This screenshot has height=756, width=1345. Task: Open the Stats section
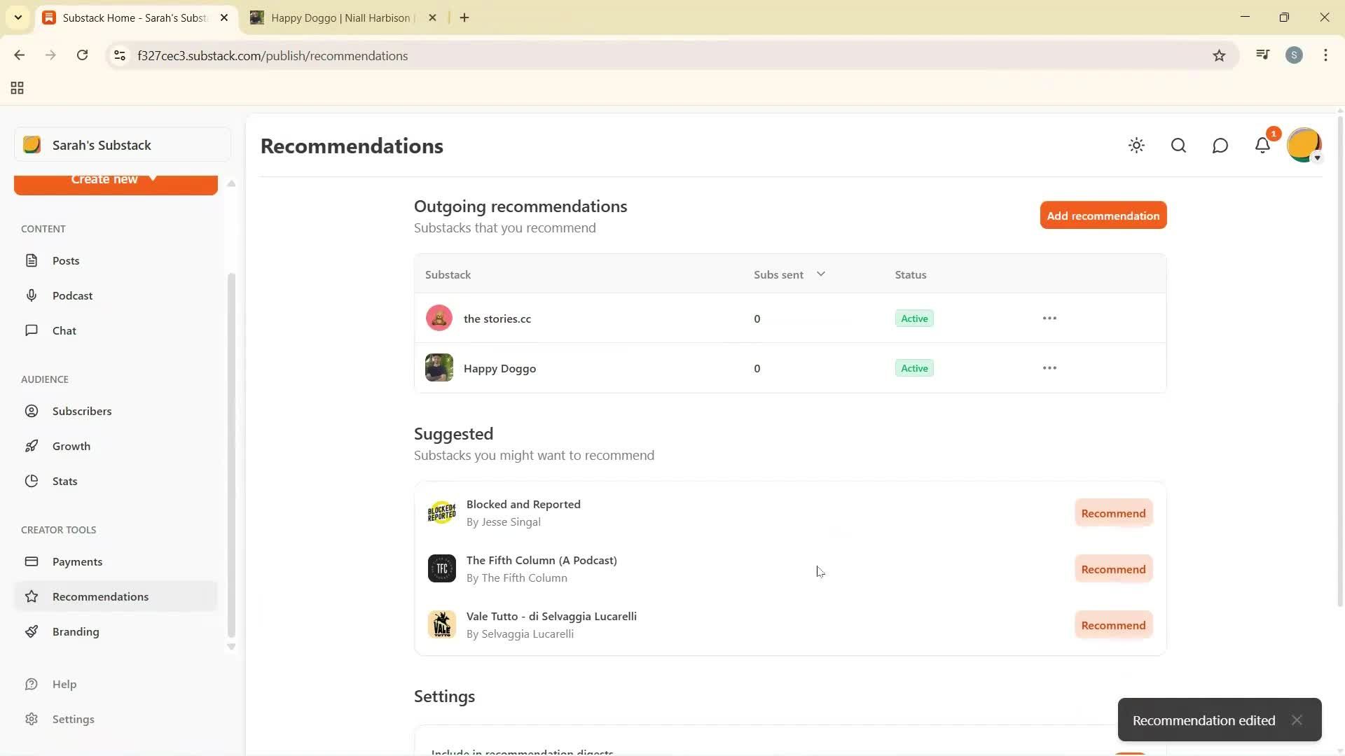click(64, 481)
